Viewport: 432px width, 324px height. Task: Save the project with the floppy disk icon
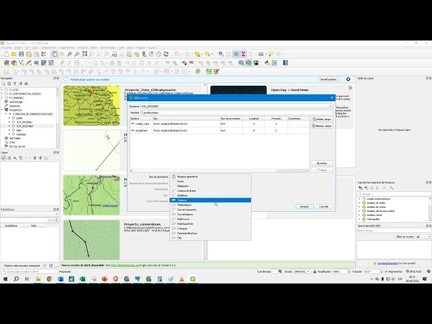pos(21,54)
